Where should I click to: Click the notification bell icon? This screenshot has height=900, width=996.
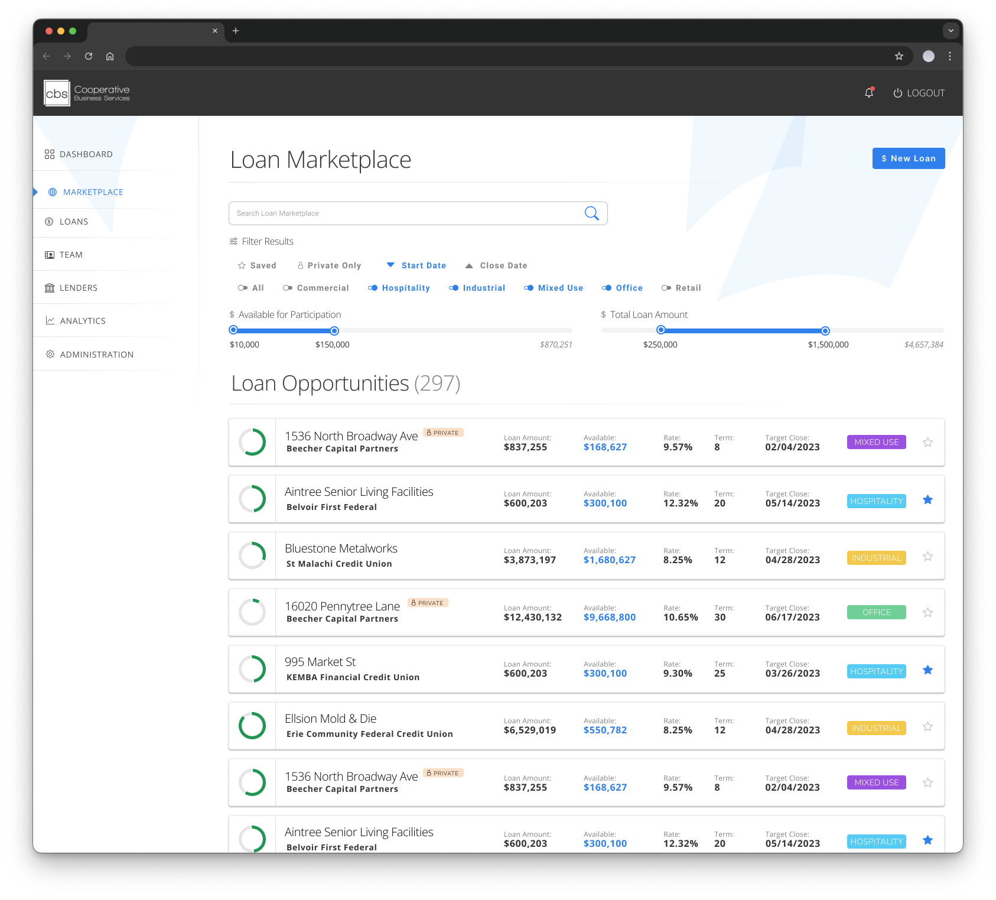[868, 93]
